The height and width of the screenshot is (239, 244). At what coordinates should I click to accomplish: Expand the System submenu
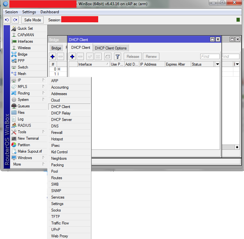[x=29, y=100]
